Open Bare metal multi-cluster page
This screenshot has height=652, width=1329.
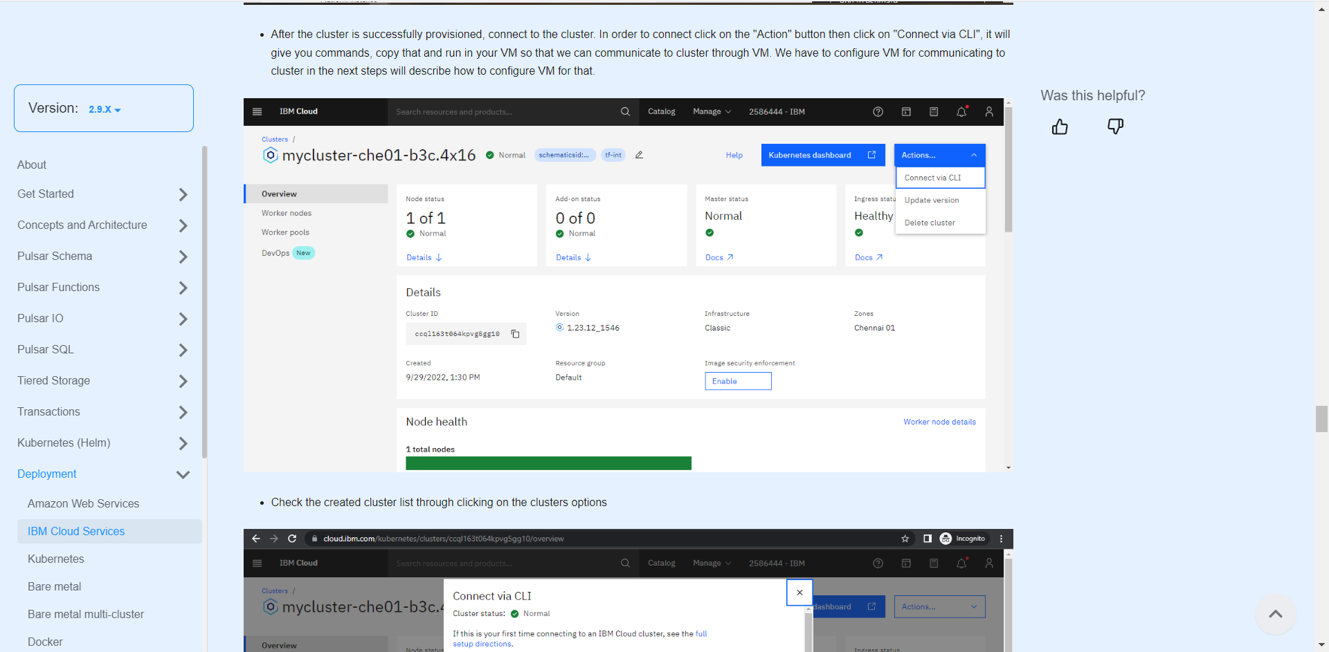pos(86,614)
